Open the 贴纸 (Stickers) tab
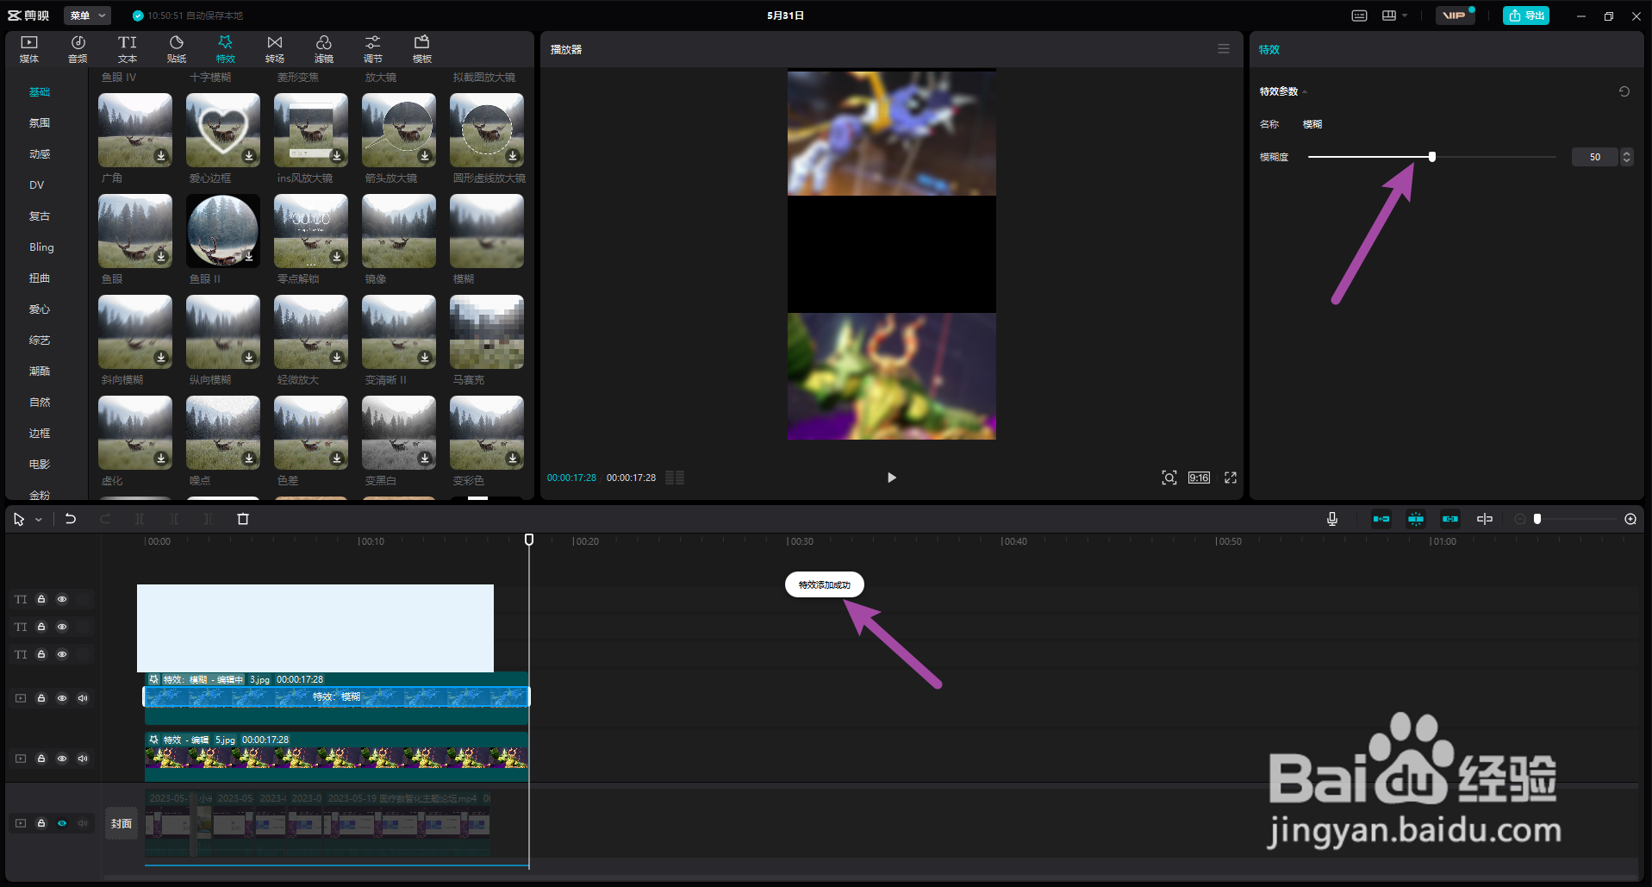1652x887 pixels. [x=177, y=49]
